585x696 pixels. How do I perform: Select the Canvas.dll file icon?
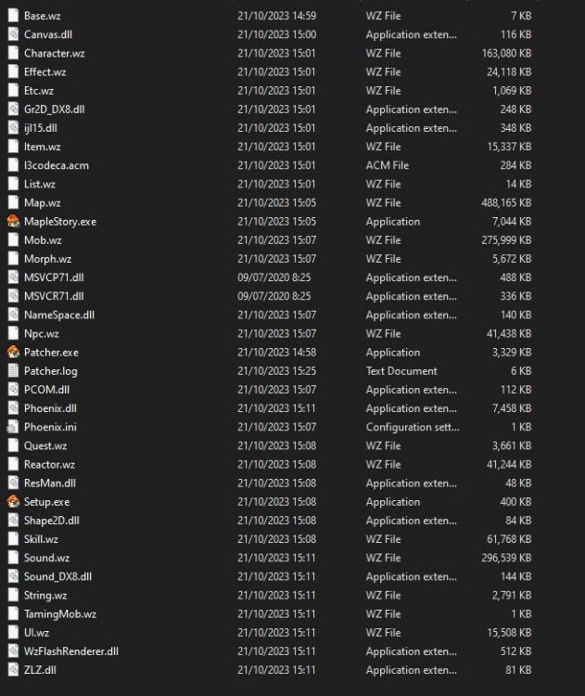click(13, 34)
